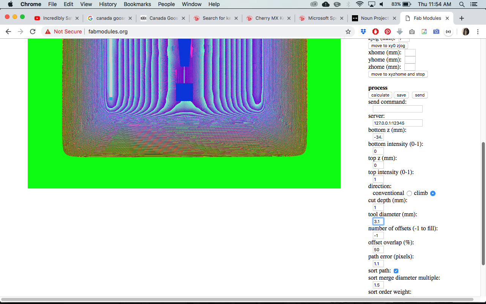Click the server address field
The width and height of the screenshot is (486, 304).
tap(398, 123)
